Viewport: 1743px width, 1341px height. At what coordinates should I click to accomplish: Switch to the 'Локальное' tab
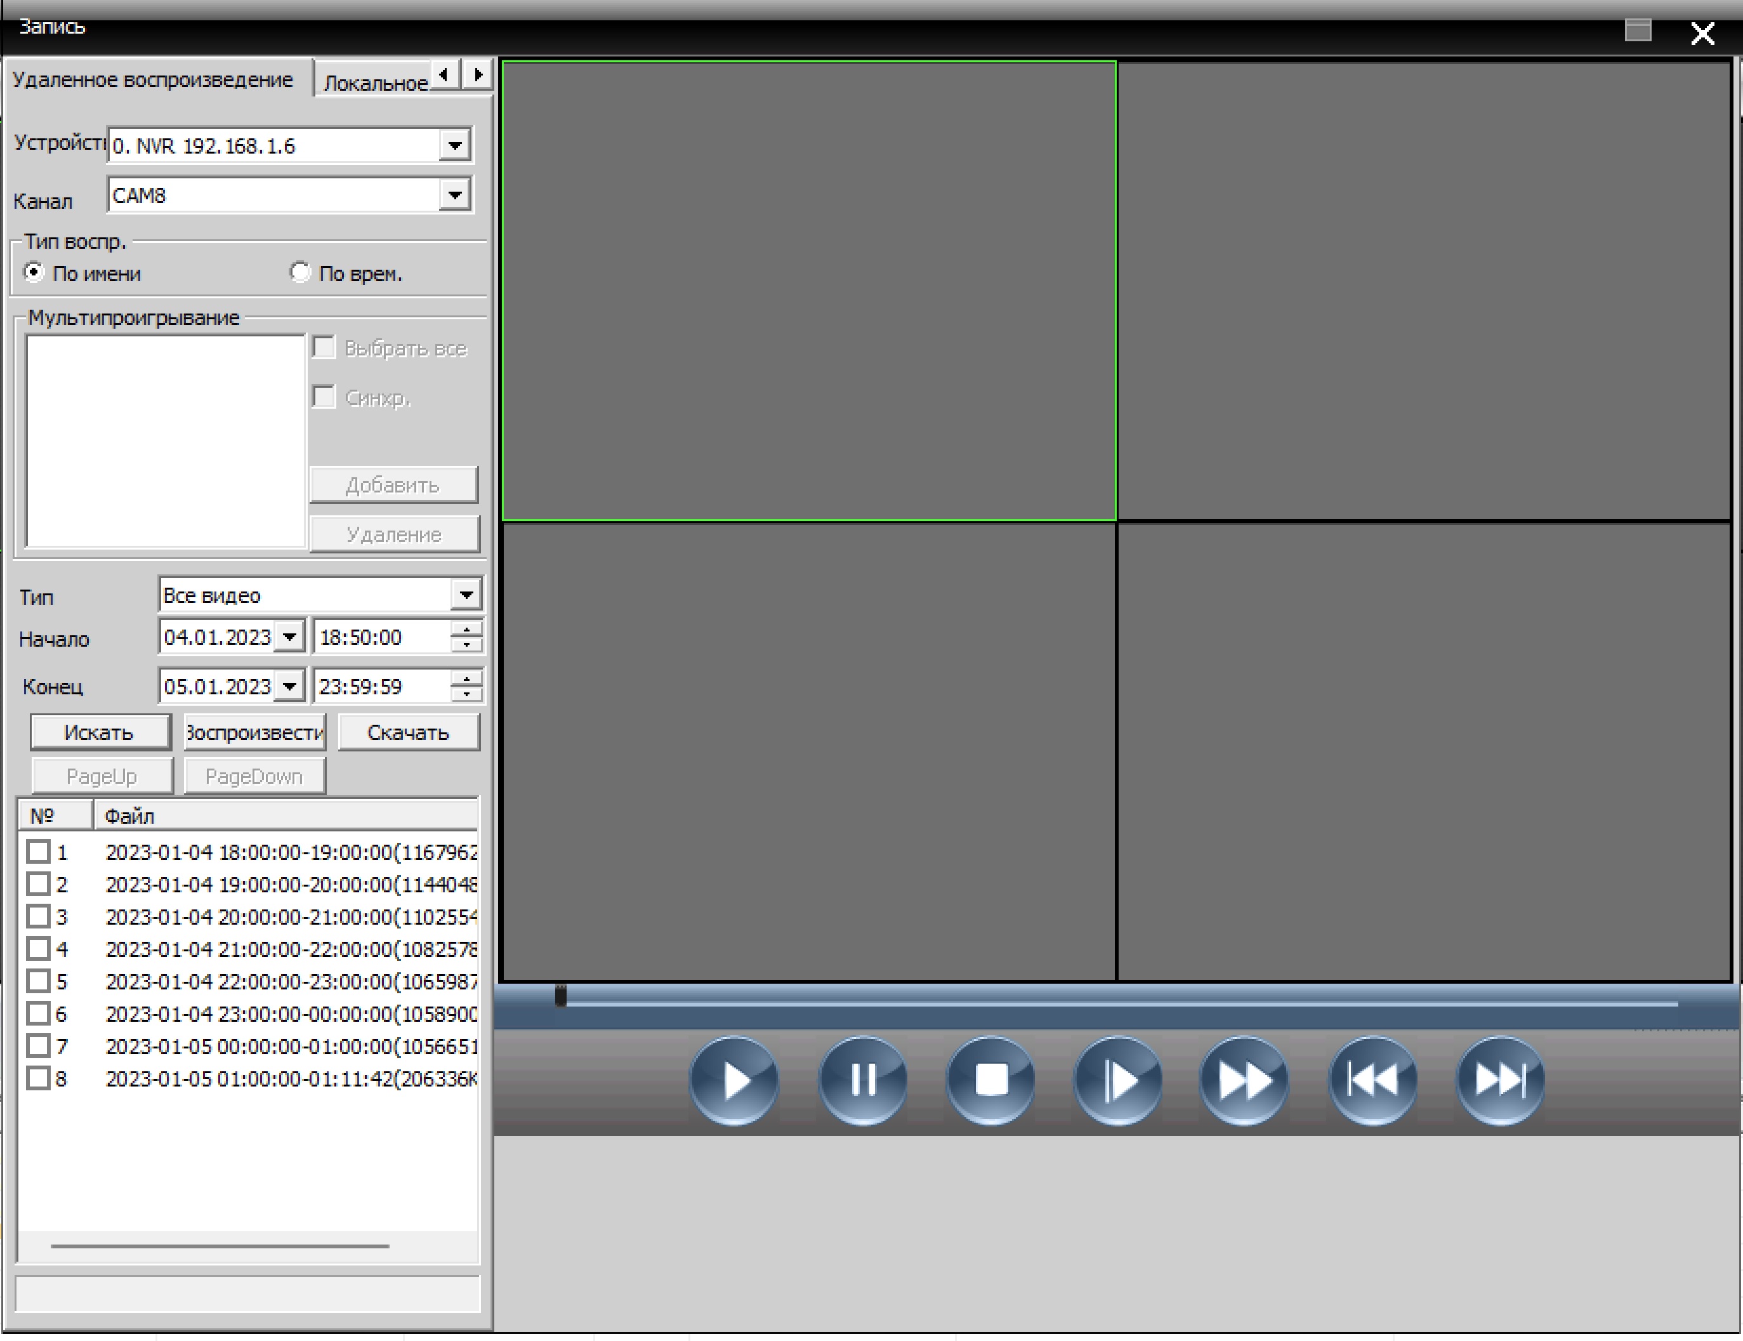[374, 83]
